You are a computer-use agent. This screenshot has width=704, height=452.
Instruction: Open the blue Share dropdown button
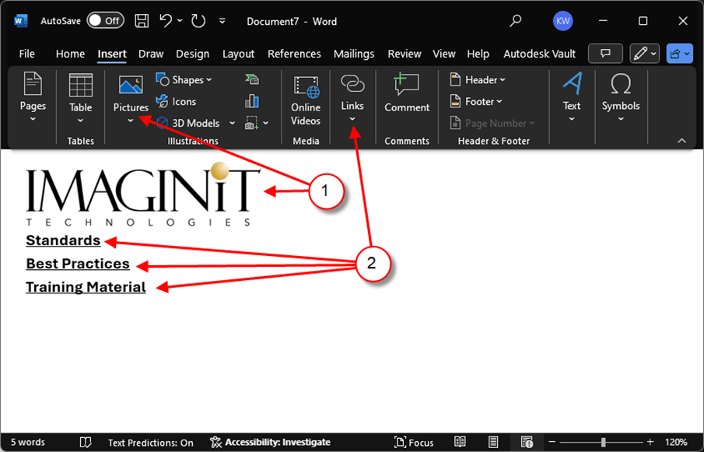(x=679, y=54)
